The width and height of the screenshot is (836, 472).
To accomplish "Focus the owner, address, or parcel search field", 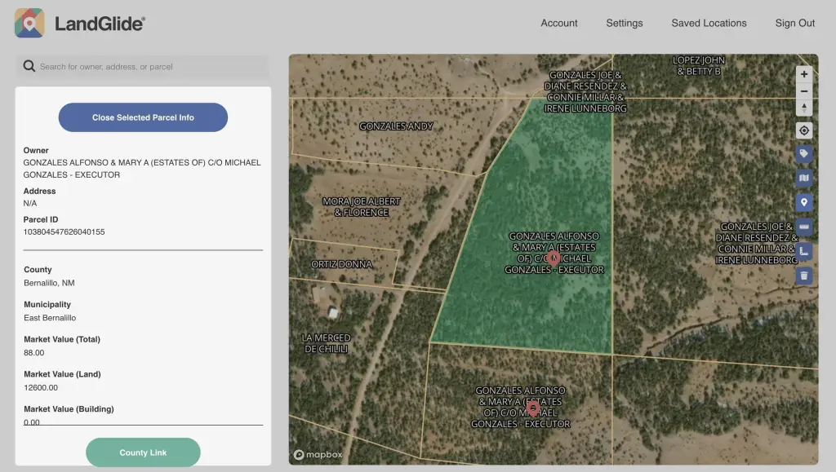I will pos(151,67).
